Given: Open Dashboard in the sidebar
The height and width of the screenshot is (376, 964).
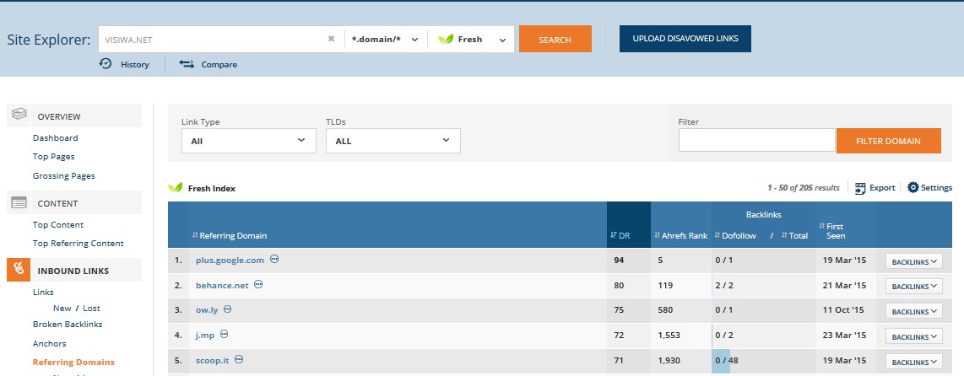Looking at the screenshot, I should tap(56, 138).
